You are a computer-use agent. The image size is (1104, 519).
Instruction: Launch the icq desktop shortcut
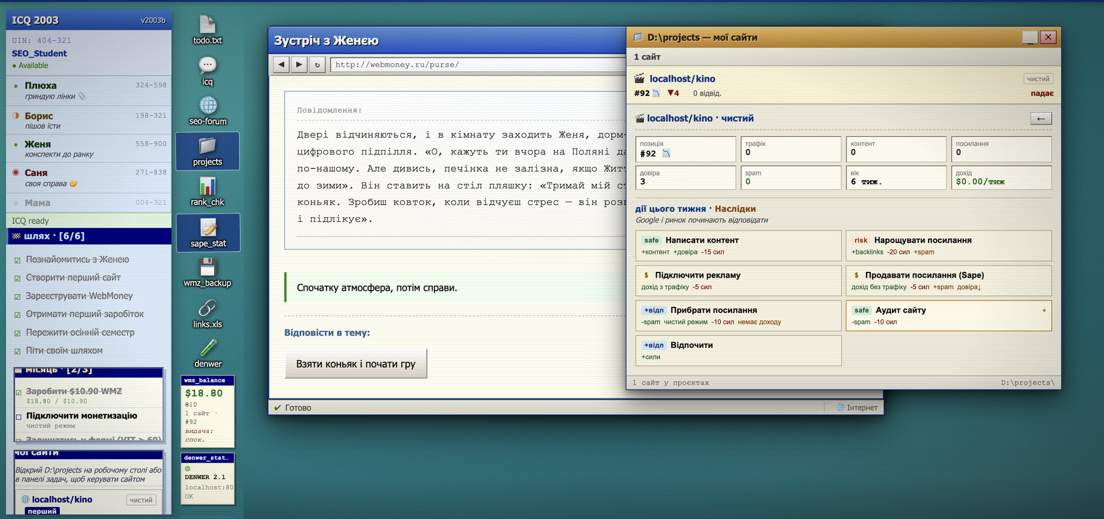208,72
